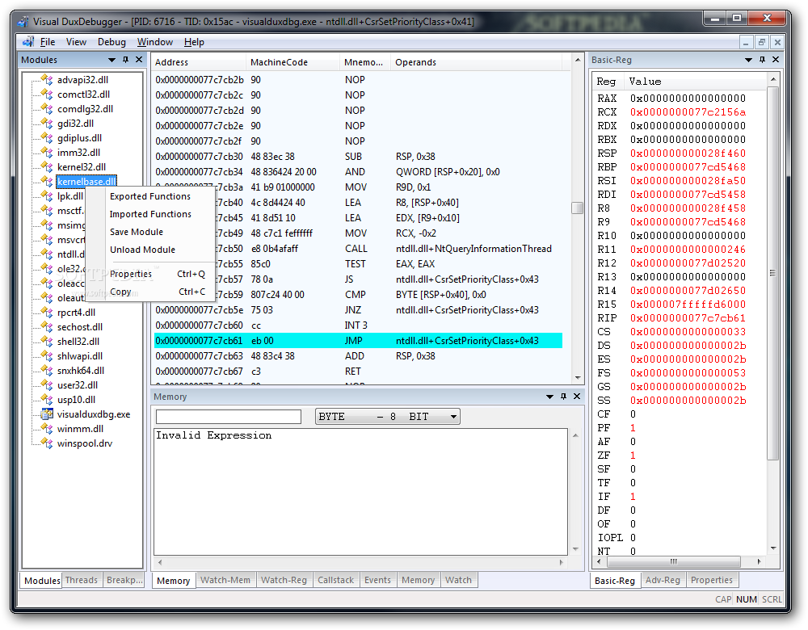
Task: Click the advapi32.dll module icon
Action: tap(48, 80)
